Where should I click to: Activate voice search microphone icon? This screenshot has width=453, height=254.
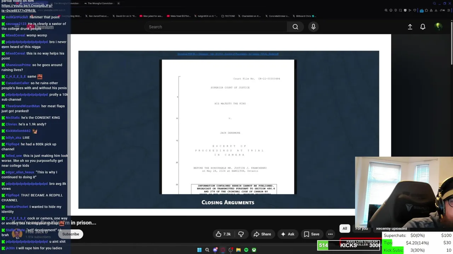click(x=313, y=27)
